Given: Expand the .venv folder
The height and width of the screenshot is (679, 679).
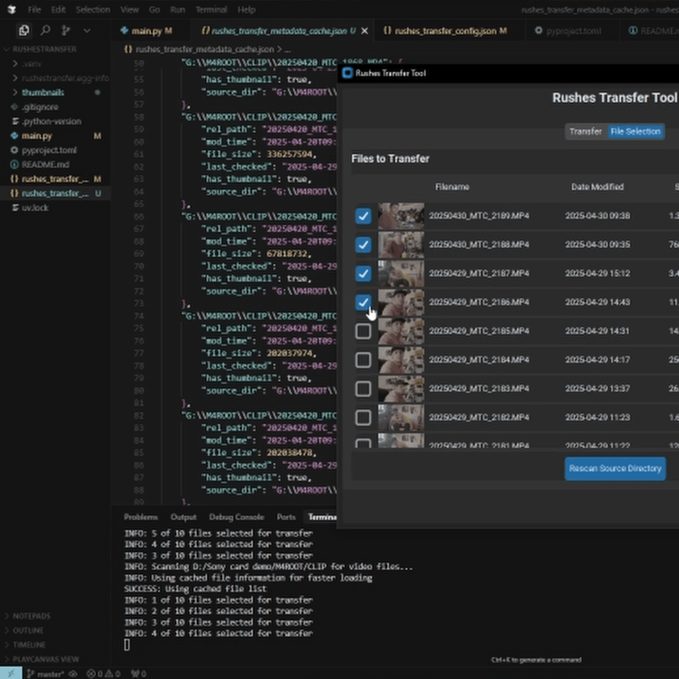Looking at the screenshot, I should pos(32,64).
